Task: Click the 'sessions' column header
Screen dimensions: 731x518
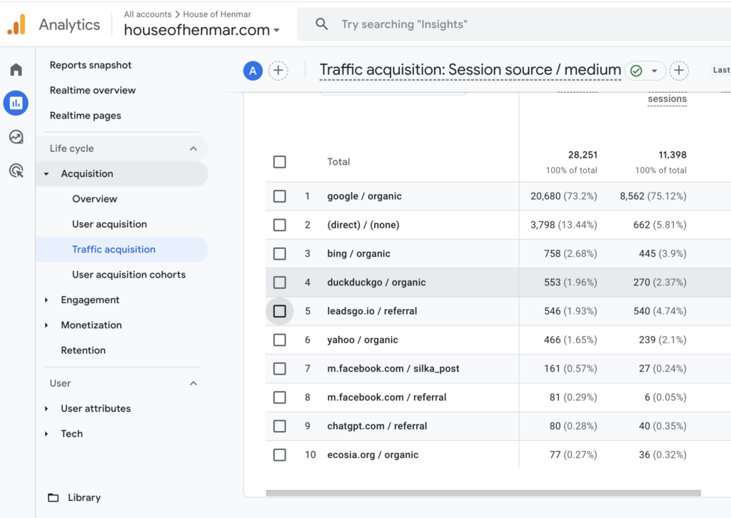Action: [667, 98]
